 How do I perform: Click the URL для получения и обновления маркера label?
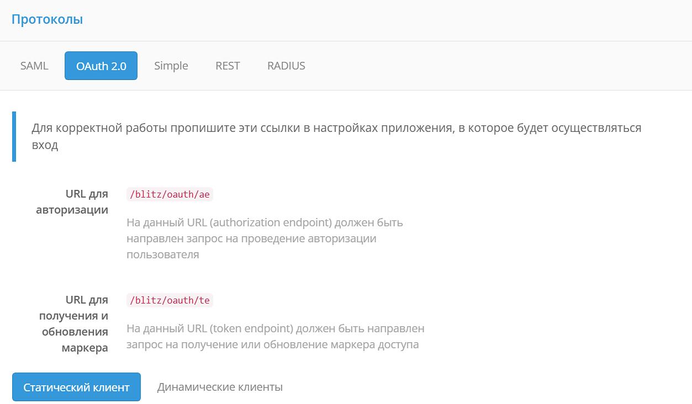click(73, 324)
